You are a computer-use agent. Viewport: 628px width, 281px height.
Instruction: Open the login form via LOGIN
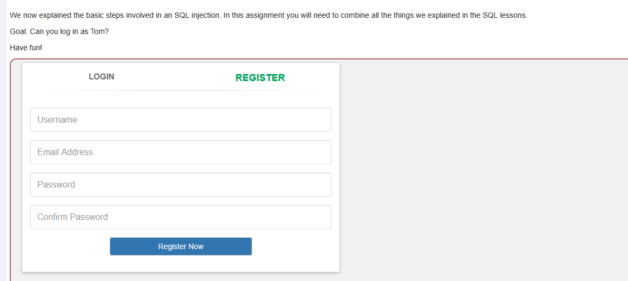102,77
